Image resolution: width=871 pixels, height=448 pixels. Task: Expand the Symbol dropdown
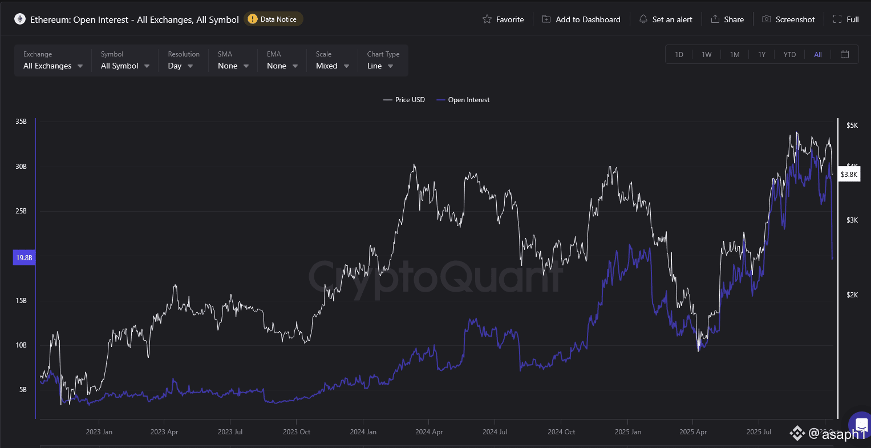[125, 66]
